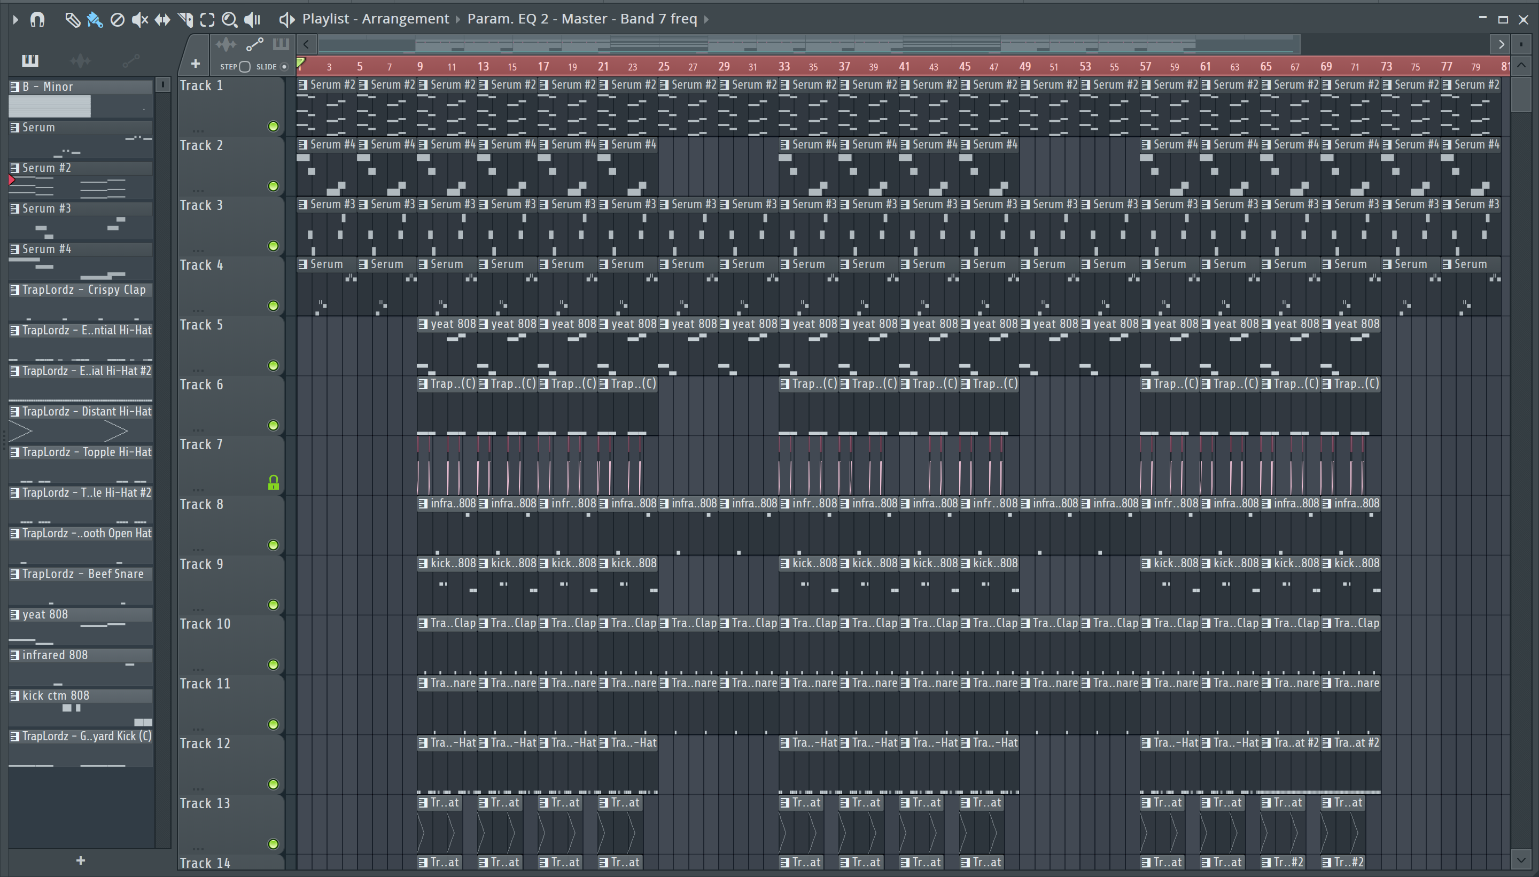Mute Track 1 with its green light
1539x877 pixels.
[x=274, y=127]
